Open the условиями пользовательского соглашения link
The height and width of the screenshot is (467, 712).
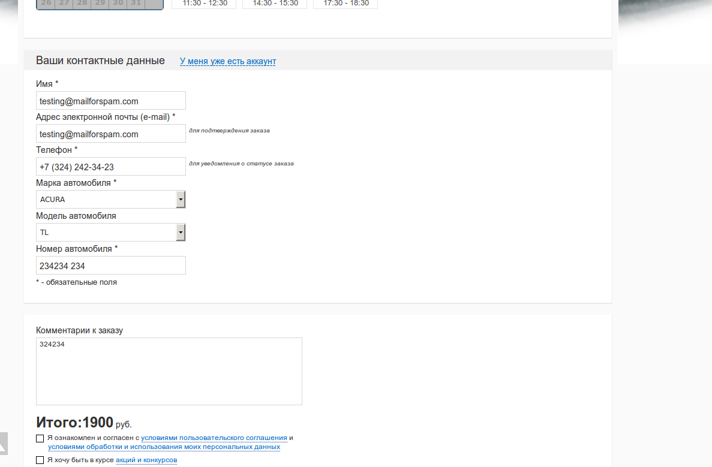coord(214,438)
